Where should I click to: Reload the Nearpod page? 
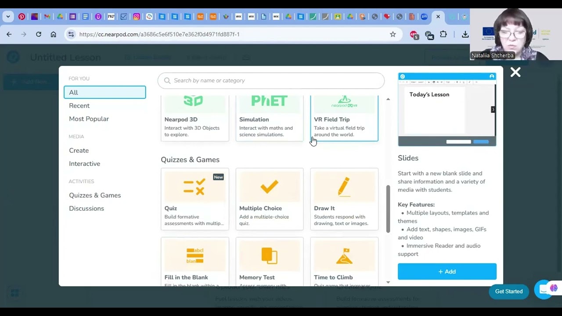(x=39, y=34)
